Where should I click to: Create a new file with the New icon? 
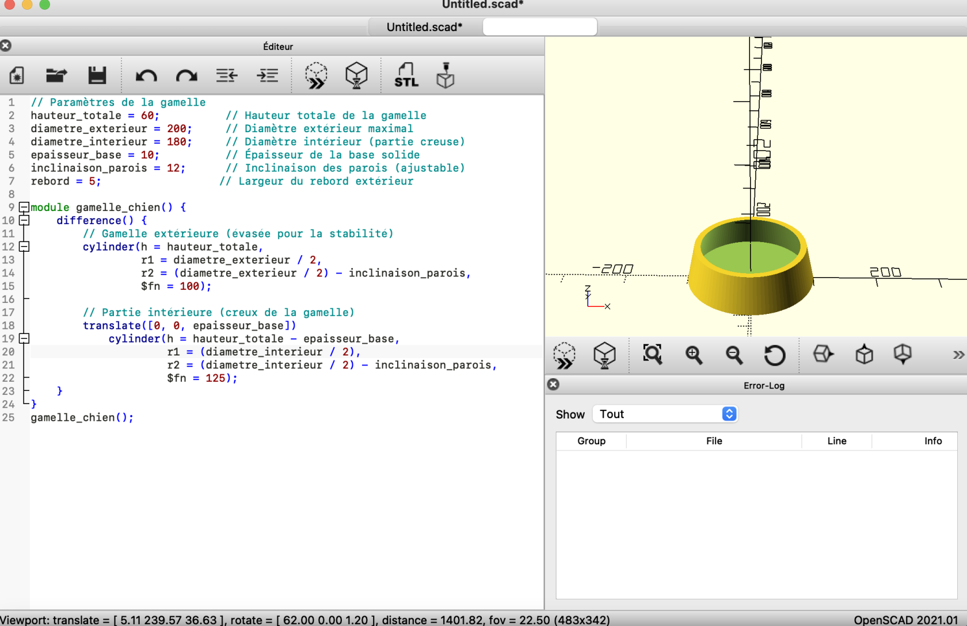click(17, 75)
